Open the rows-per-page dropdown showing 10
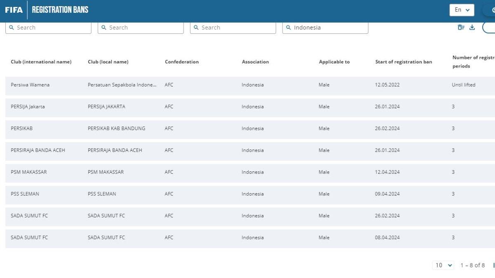This screenshot has width=495, height=278. point(443,265)
